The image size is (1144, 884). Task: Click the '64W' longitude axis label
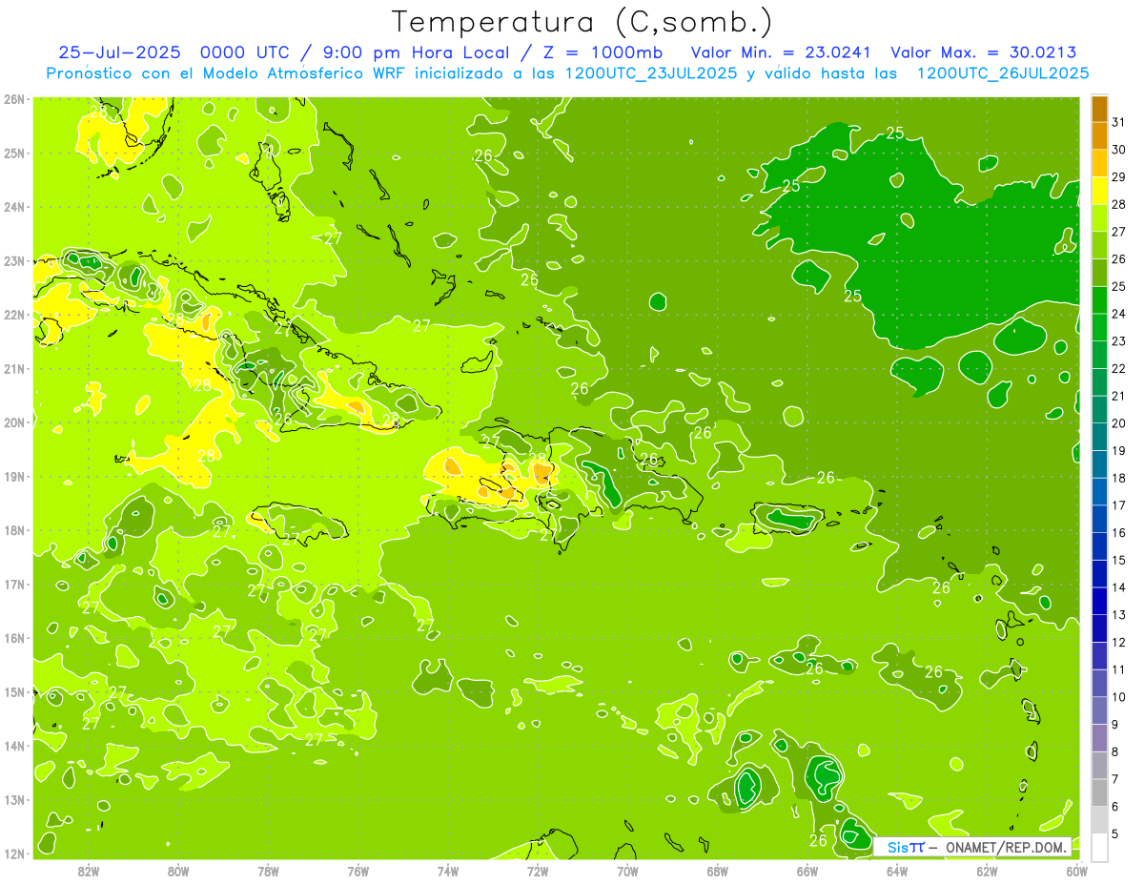click(x=897, y=871)
